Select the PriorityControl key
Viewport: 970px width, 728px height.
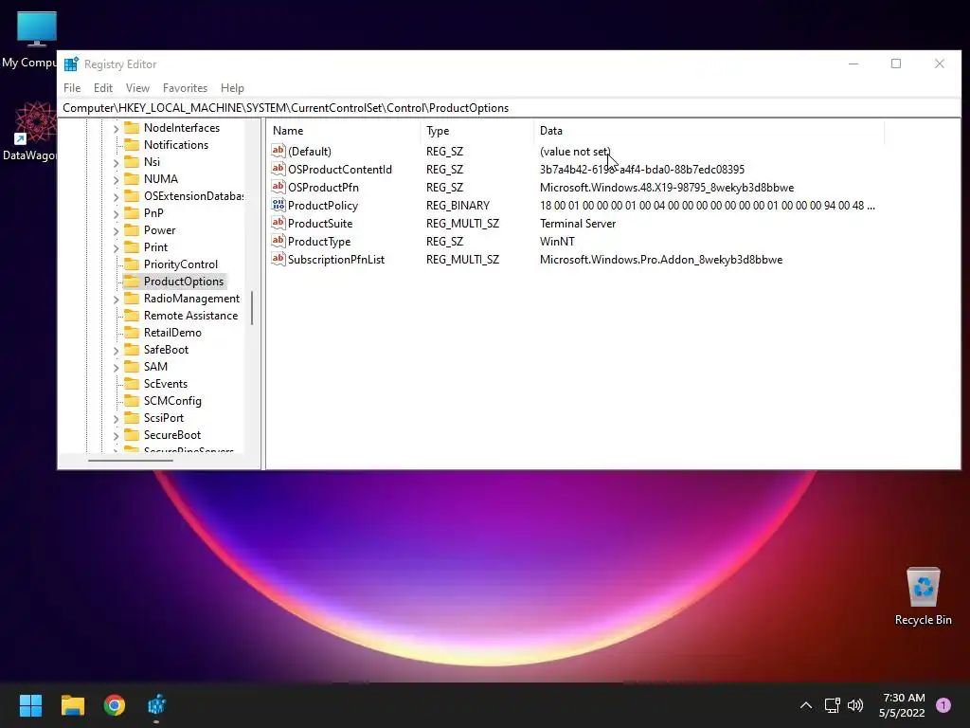[181, 264]
